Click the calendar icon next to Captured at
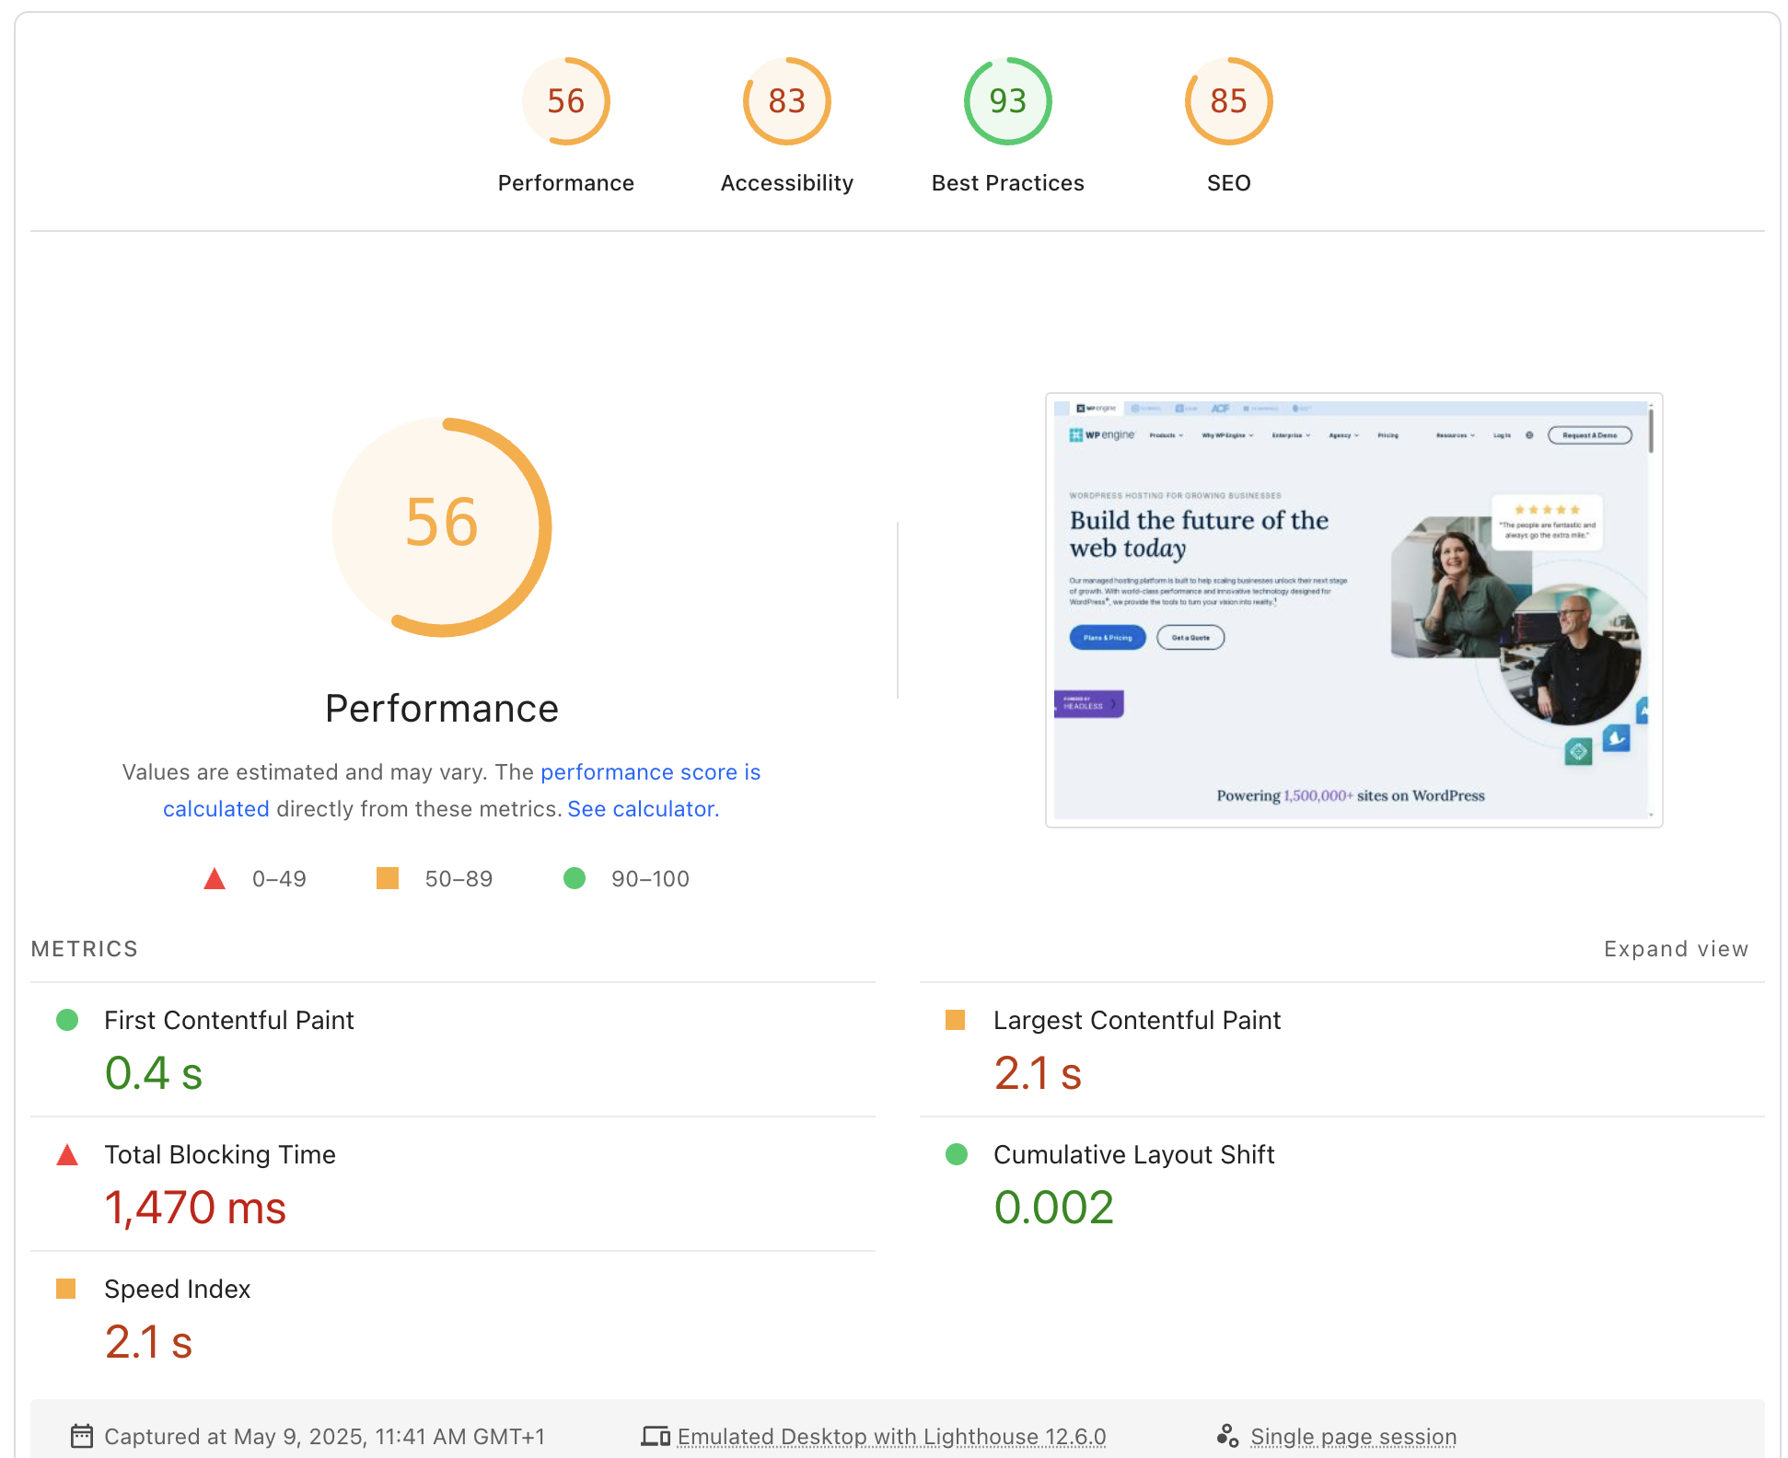 (82, 1436)
